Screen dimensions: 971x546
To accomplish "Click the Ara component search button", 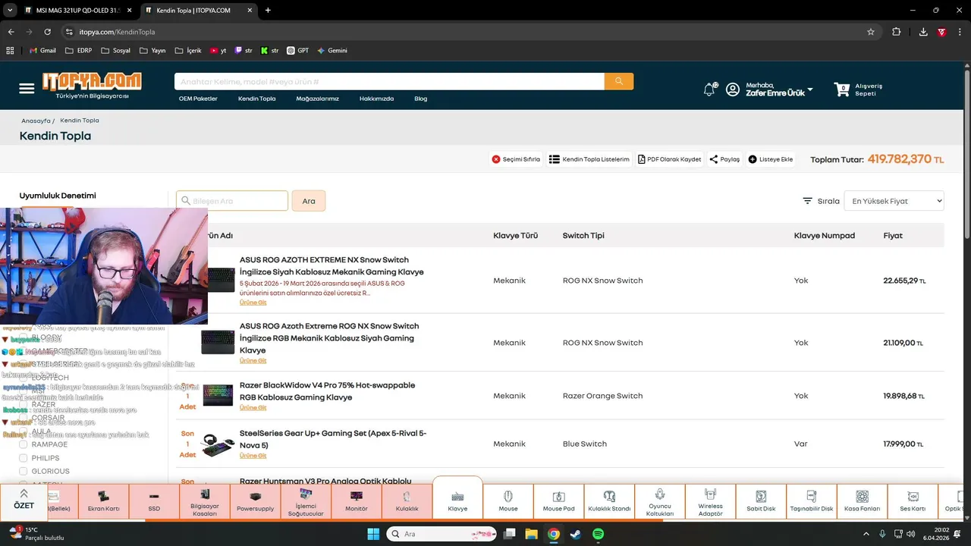I will click(x=309, y=201).
